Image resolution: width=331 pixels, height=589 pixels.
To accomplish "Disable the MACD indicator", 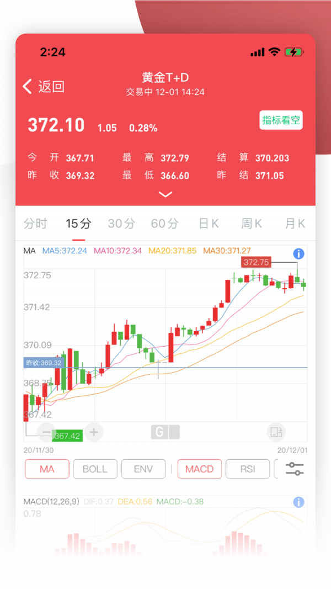I will click(x=199, y=469).
